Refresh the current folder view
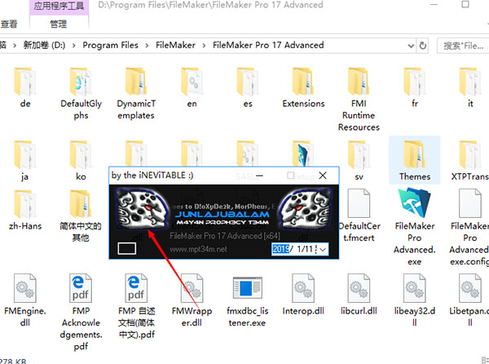The image size is (489, 364). 422,46
